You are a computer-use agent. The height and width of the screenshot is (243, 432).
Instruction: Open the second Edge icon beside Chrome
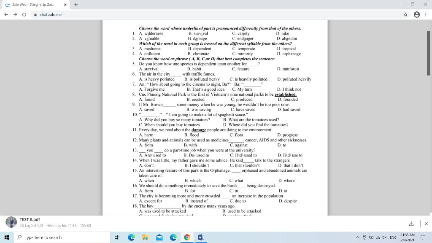tap(173, 237)
